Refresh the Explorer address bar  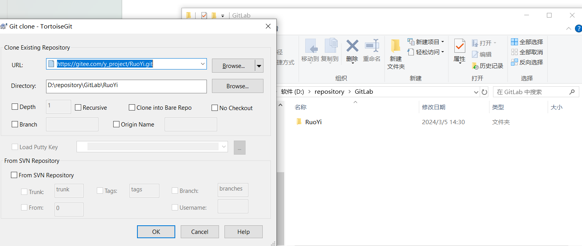[x=484, y=92]
